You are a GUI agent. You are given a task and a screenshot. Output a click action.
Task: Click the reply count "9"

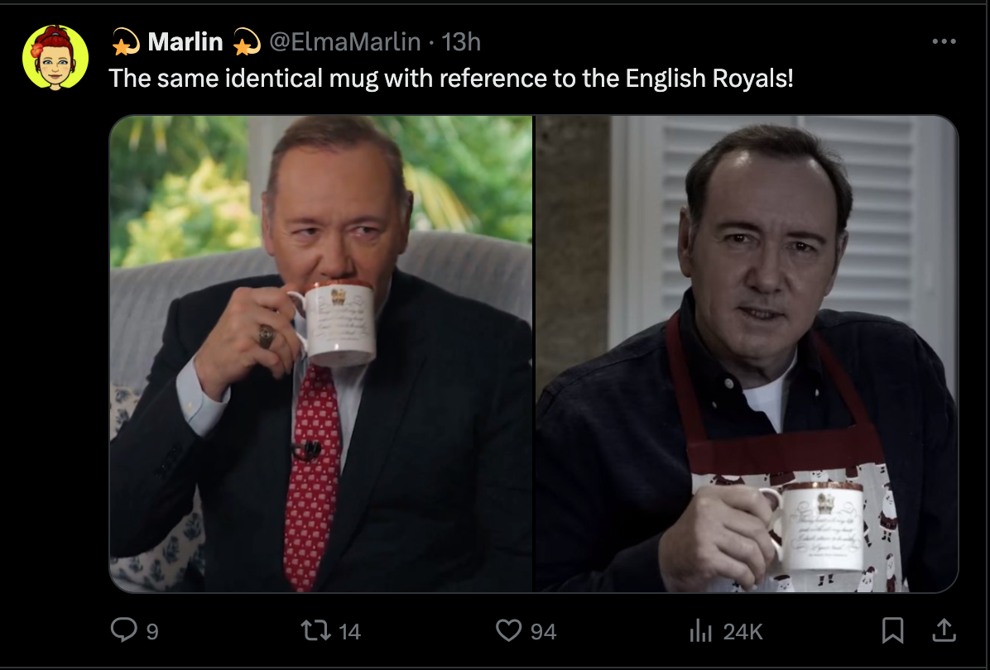[151, 632]
